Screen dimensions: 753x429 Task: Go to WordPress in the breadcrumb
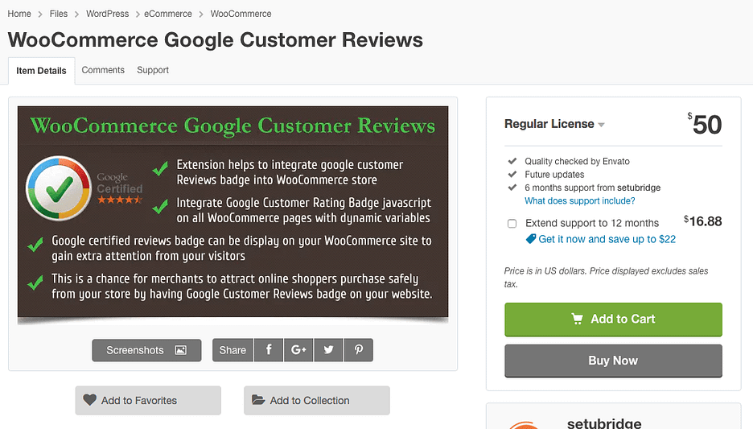pyautogui.click(x=109, y=14)
